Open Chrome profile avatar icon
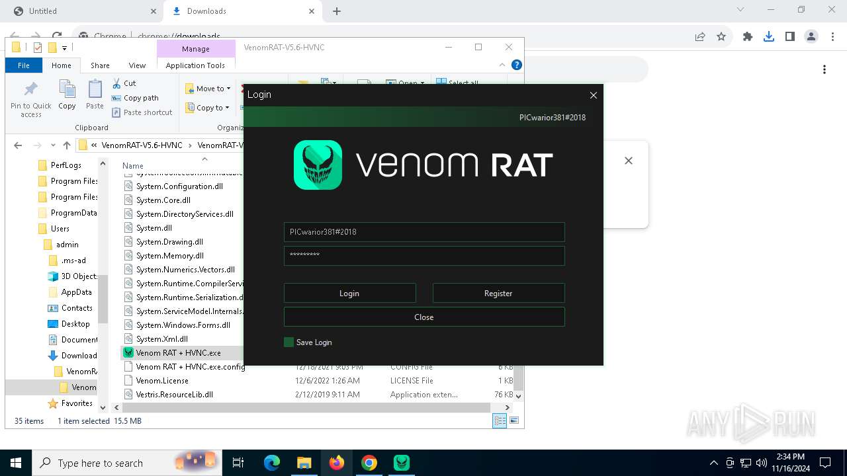The width and height of the screenshot is (847, 476). coord(811,37)
